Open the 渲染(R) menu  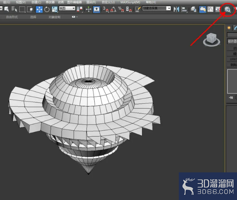click(91, 2)
